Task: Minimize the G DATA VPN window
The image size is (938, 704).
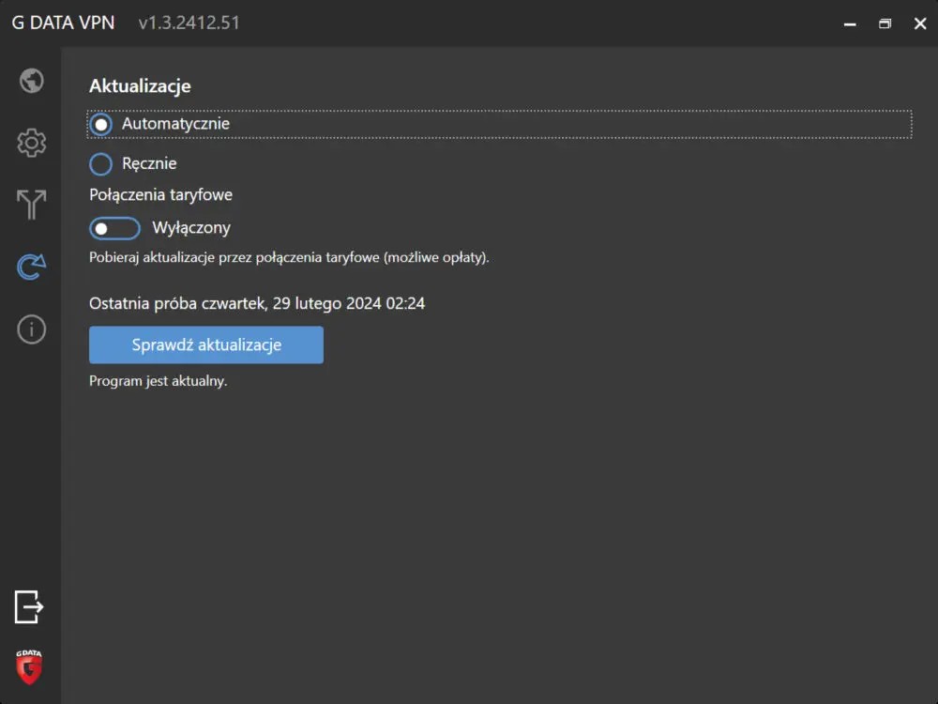Action: pos(850,23)
